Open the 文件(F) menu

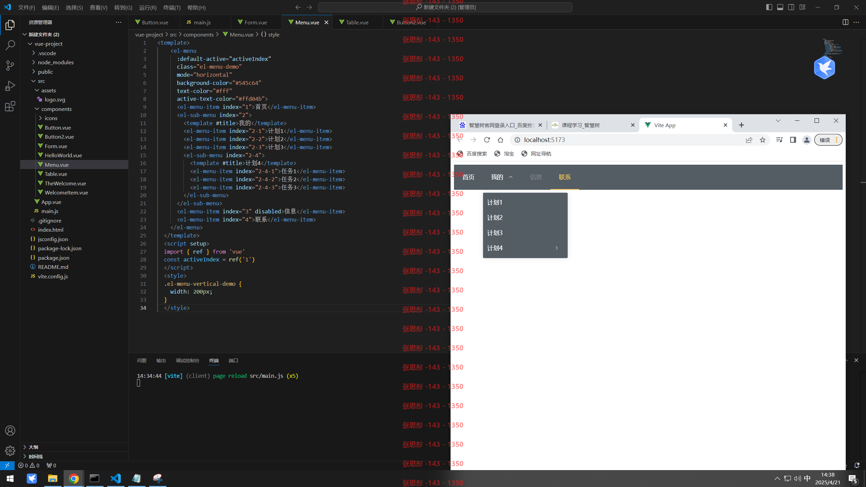click(26, 7)
